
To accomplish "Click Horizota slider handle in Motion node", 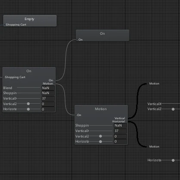I will [x=100, y=142].
